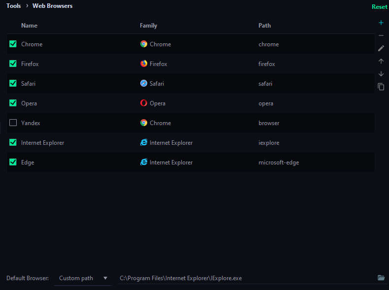Click 'safari' path cell
Screen dimensions: 389x290
pyautogui.click(x=265, y=84)
